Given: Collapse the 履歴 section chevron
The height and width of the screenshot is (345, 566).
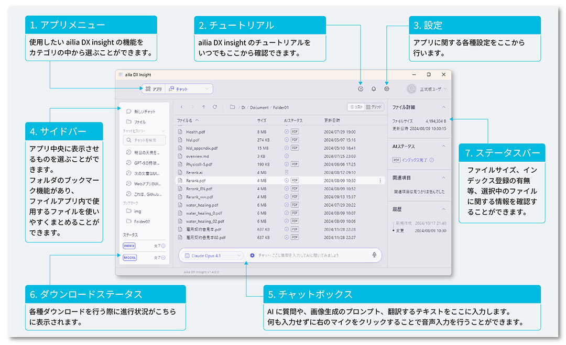Looking at the screenshot, I should point(444,209).
